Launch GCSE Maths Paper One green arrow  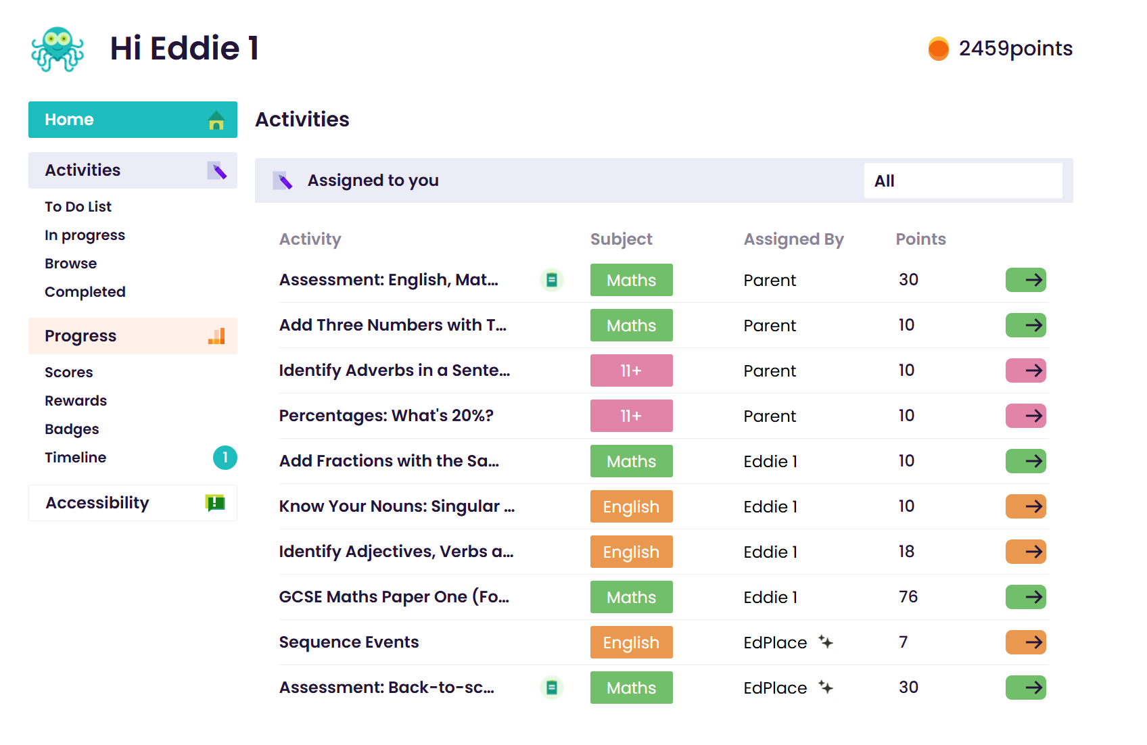point(1025,597)
